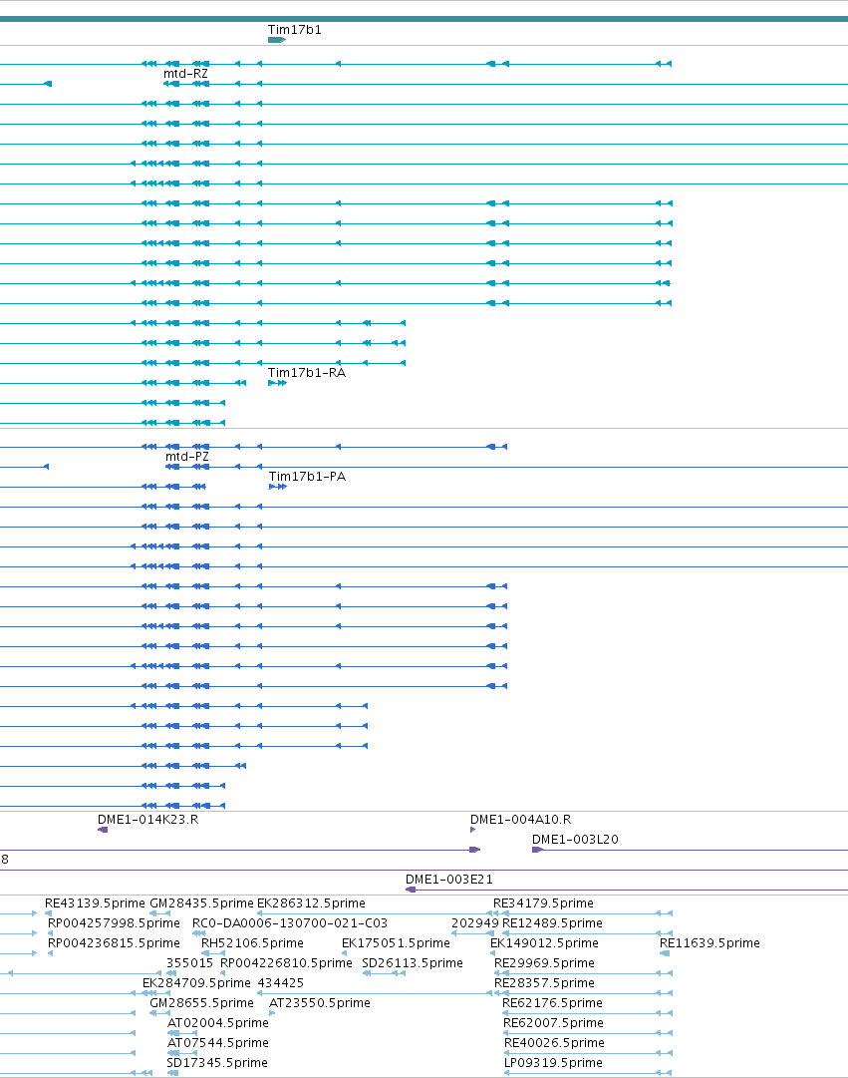Screen dimensions: 848x1078
Task: Click the AT23550.5prime arrow glyph
Action: click(272, 1013)
